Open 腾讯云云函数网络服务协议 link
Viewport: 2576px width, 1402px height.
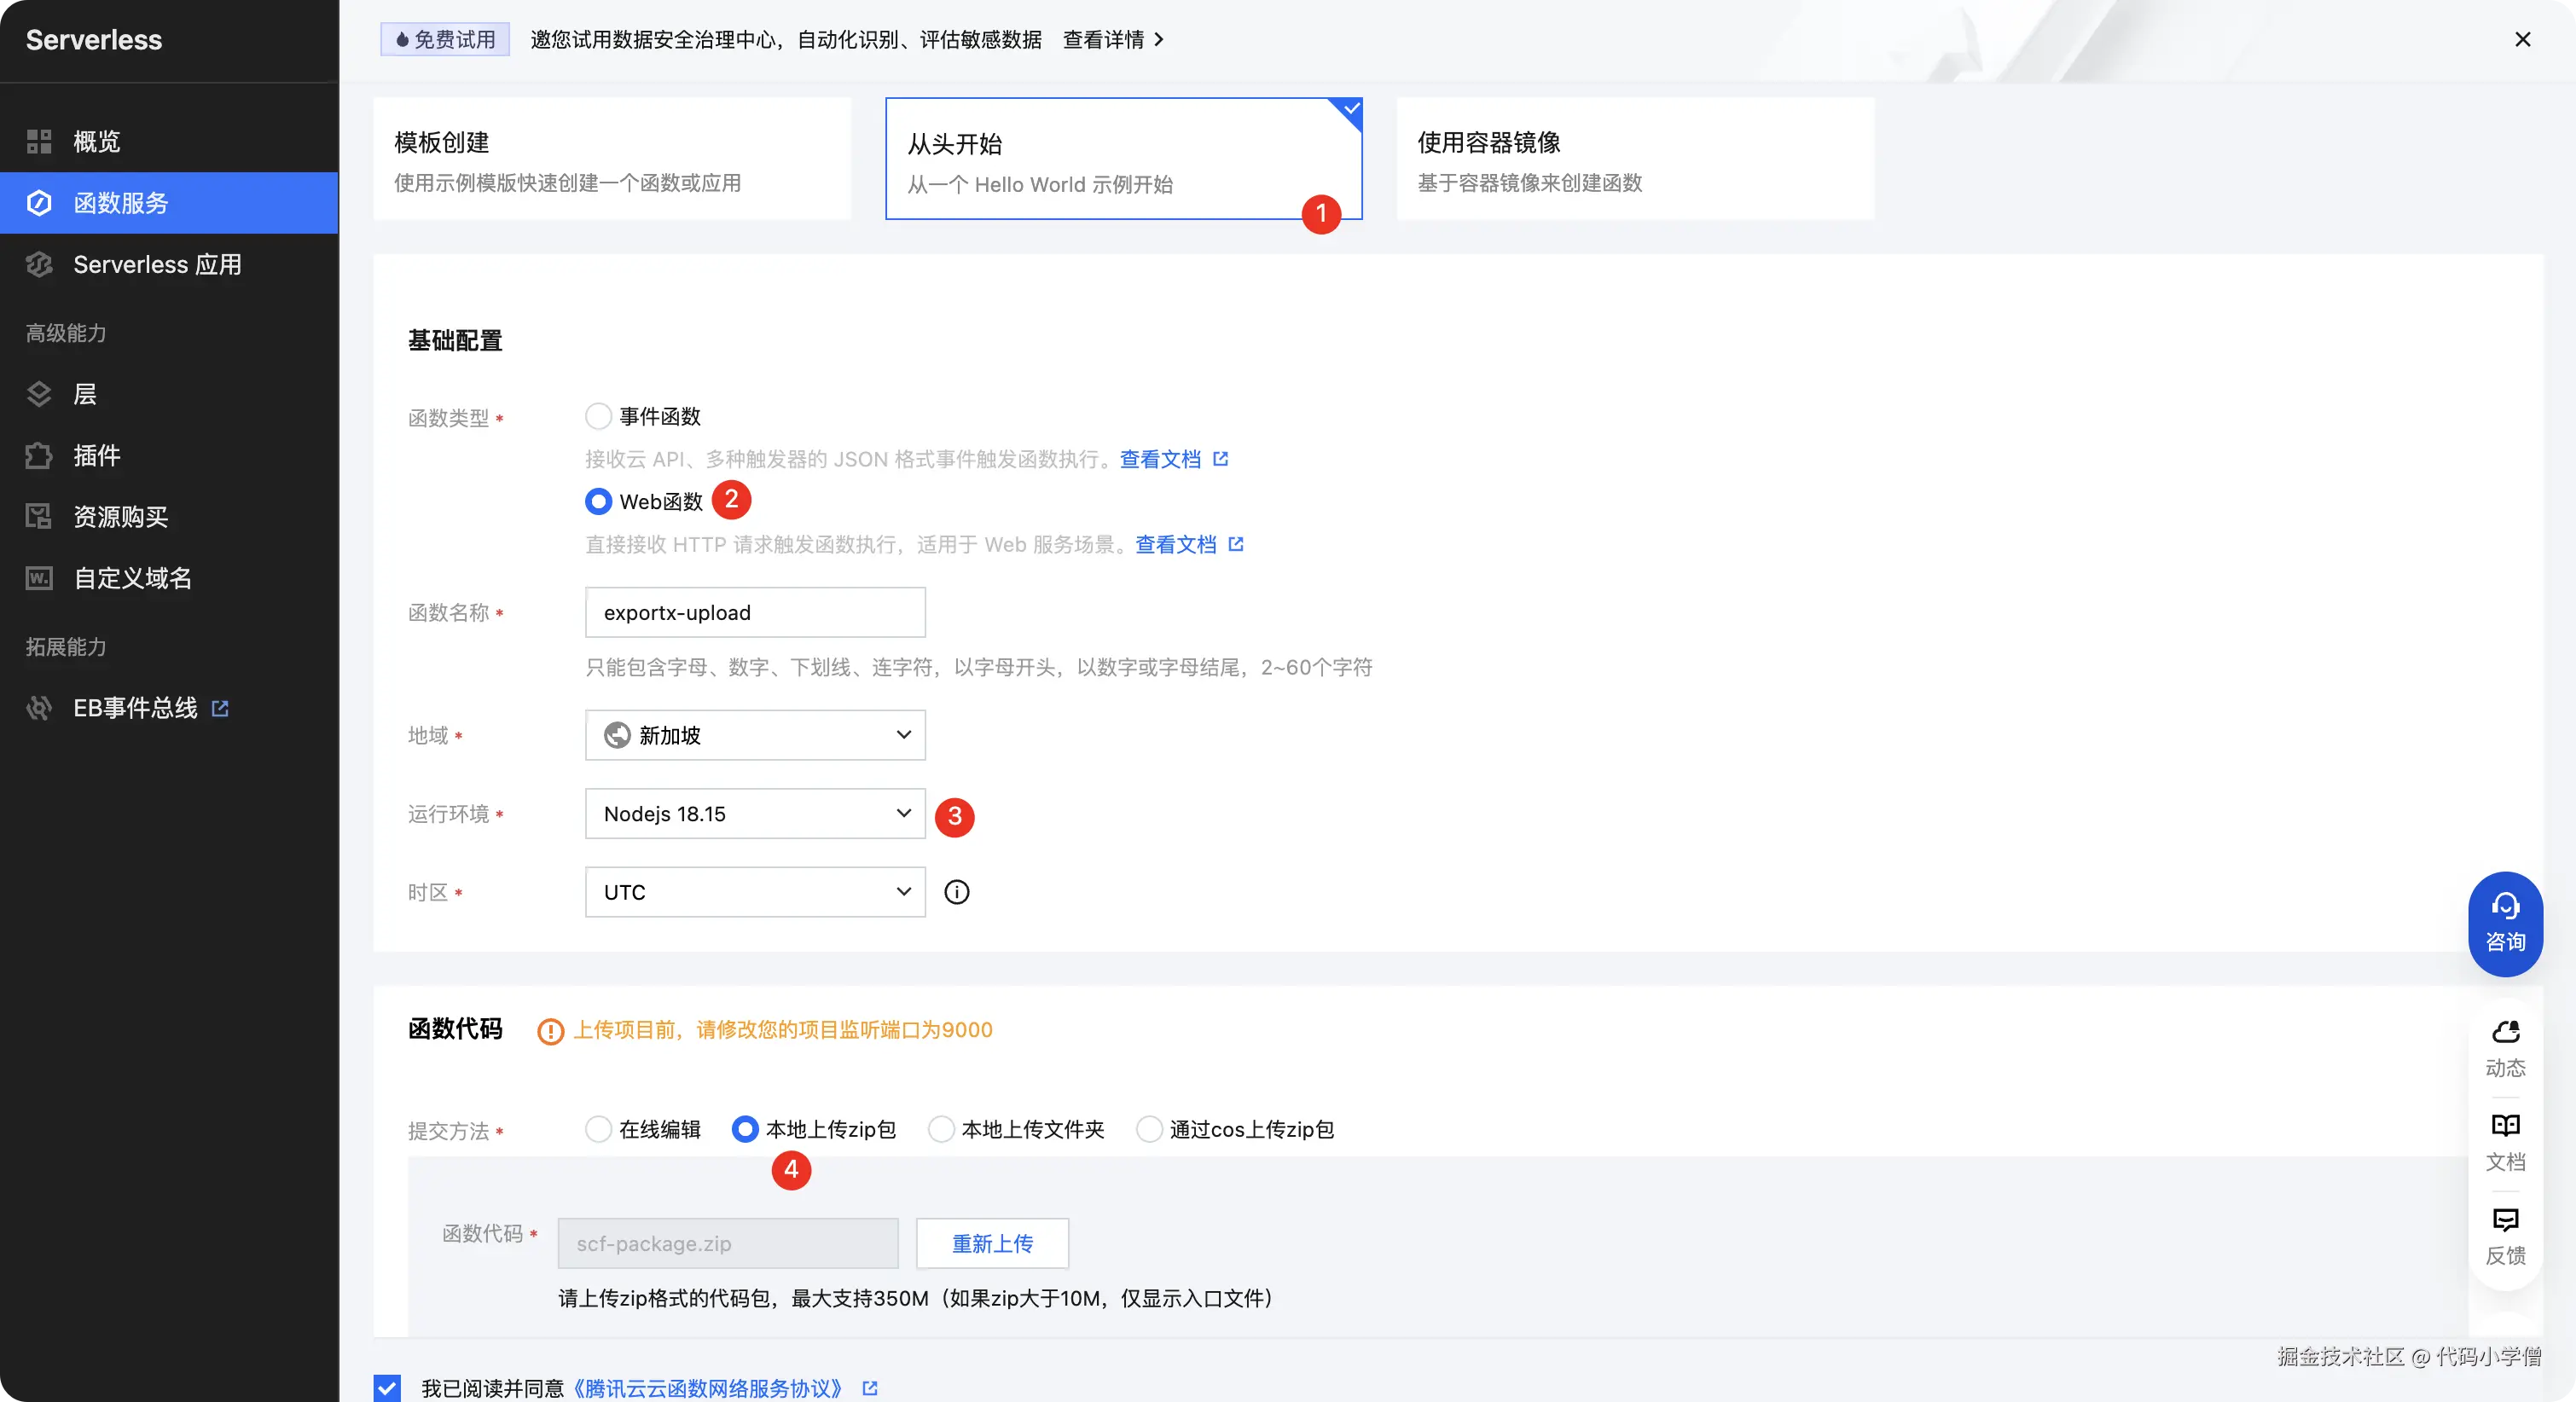click(x=709, y=1388)
